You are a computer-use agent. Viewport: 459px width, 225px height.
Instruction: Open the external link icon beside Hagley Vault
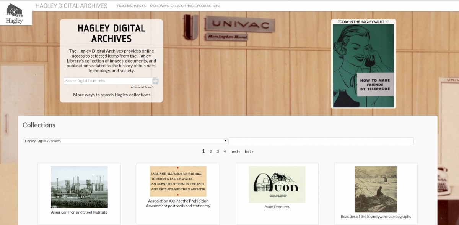pos(387,22)
